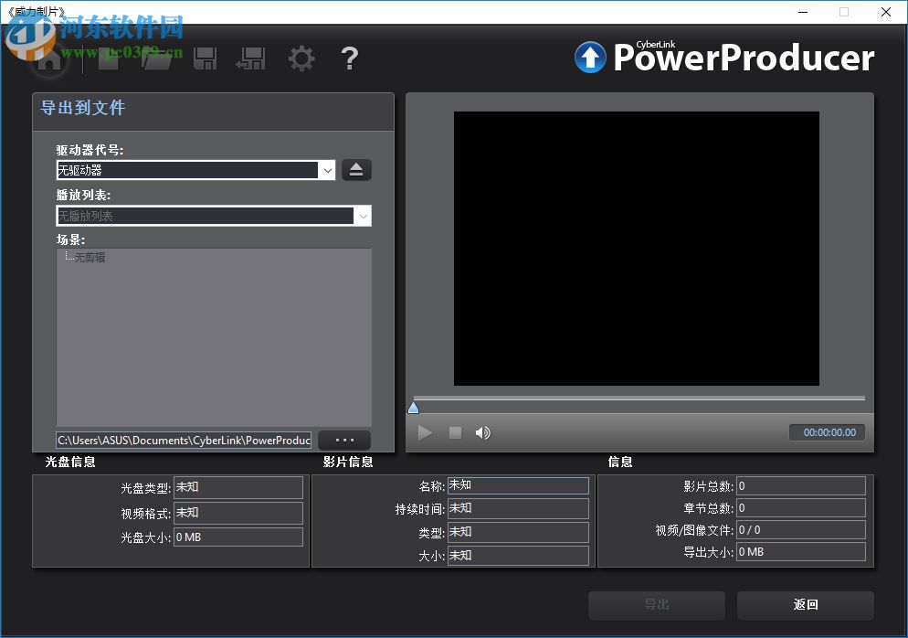Viewport: 908px width, 638px height.
Task: Open Preferences with the gear icon
Action: (301, 58)
